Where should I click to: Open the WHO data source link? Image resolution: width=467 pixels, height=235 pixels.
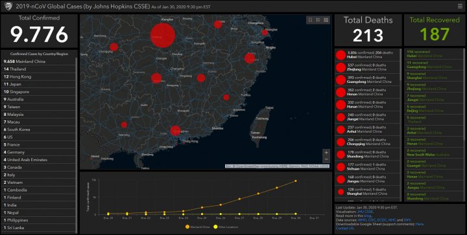[x=361, y=220]
